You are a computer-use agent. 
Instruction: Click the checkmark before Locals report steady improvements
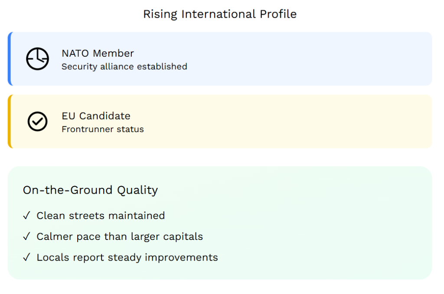point(27,257)
